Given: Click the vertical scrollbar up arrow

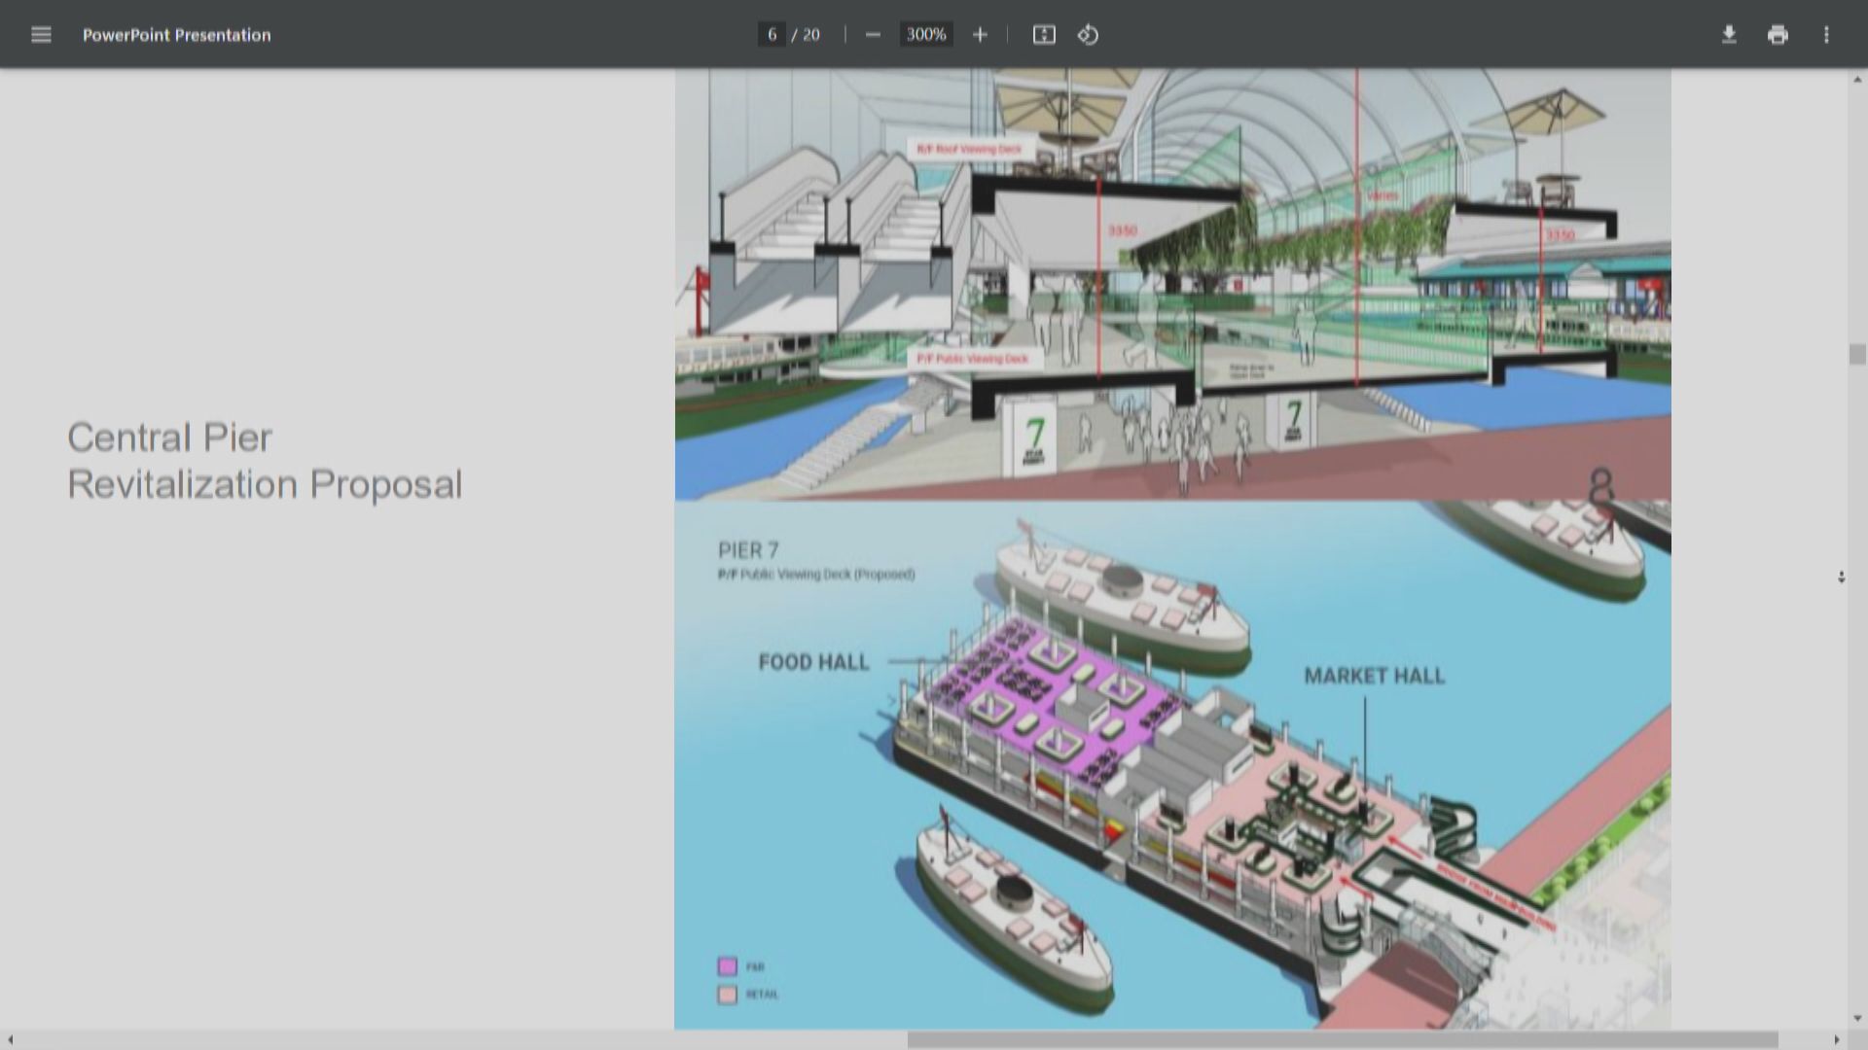Looking at the screenshot, I should [x=1857, y=80].
